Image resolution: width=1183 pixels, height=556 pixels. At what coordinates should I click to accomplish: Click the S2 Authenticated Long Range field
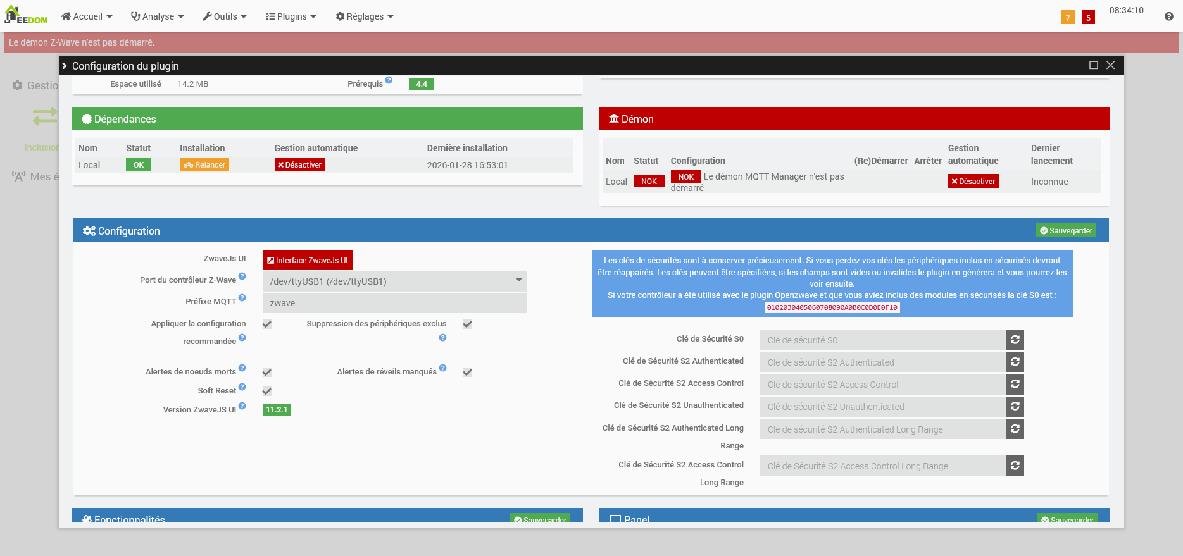[x=883, y=429]
